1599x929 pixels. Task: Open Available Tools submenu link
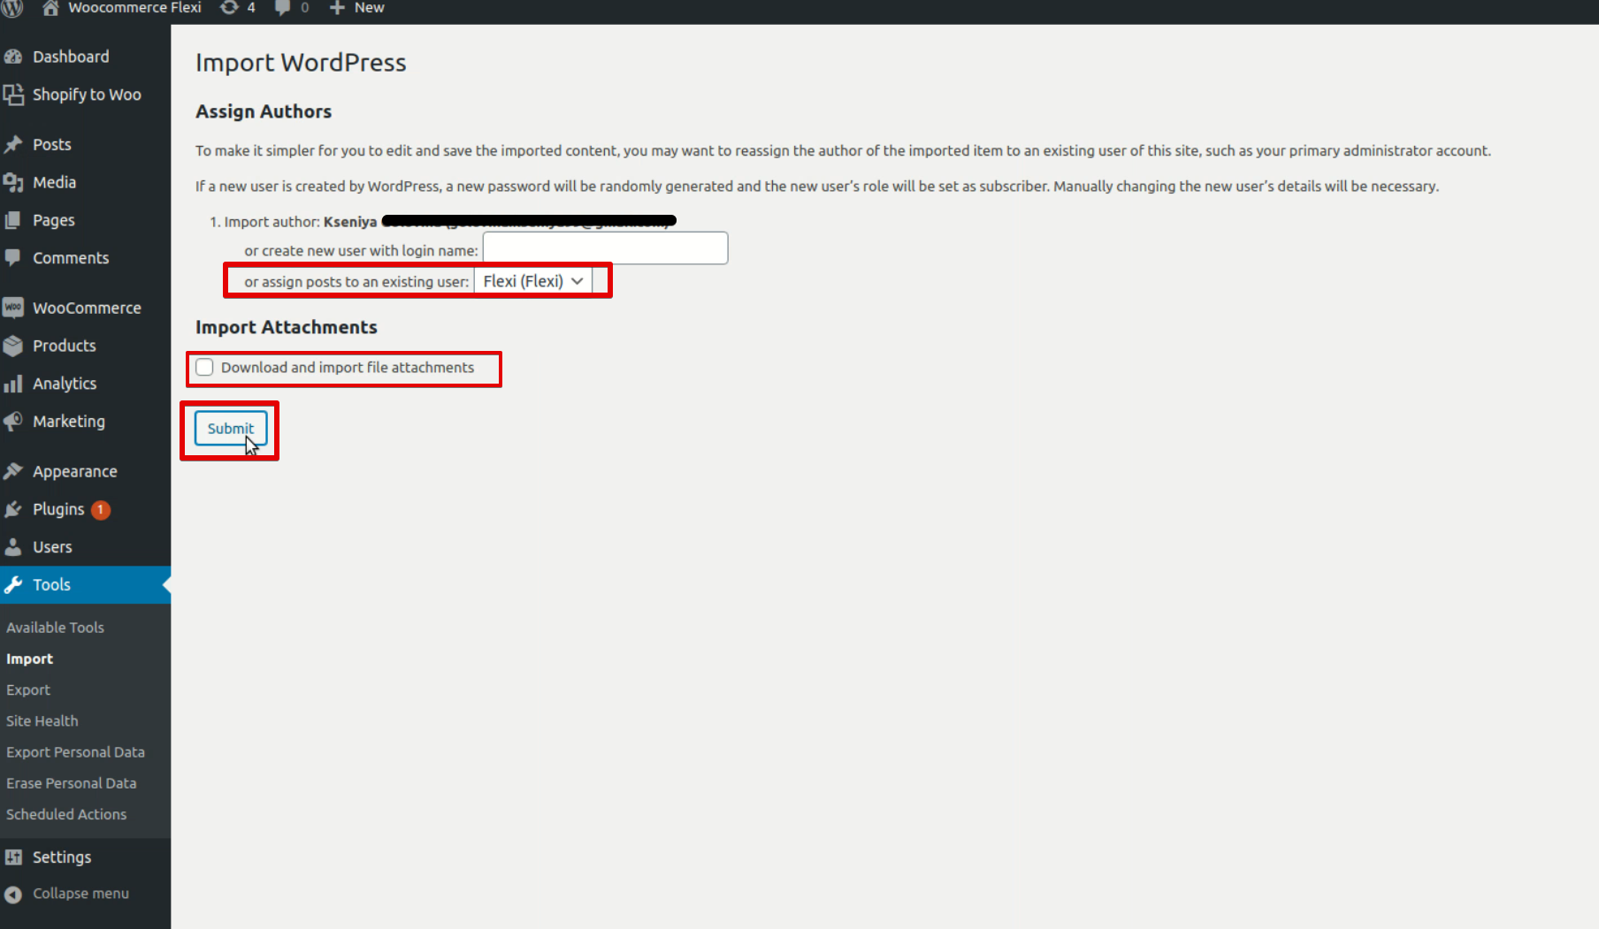(55, 628)
